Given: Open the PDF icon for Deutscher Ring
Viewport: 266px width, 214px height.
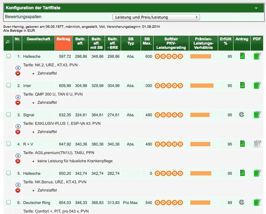Looking at the screenshot, I should tap(257, 203).
